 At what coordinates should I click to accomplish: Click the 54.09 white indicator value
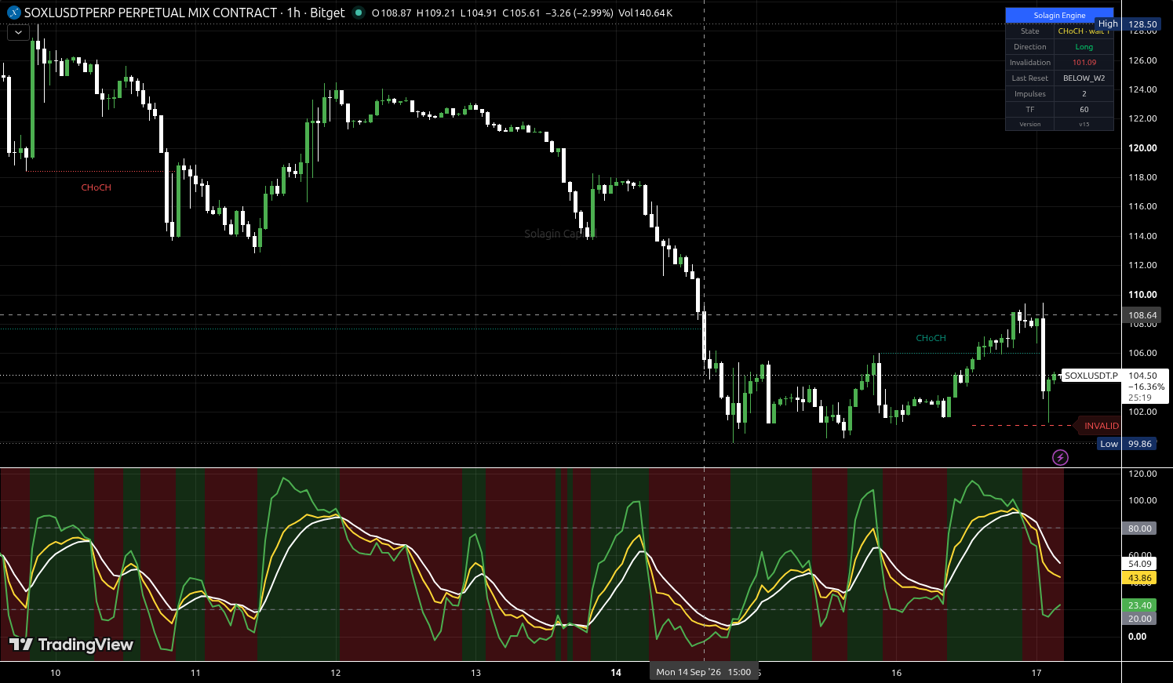coord(1139,564)
